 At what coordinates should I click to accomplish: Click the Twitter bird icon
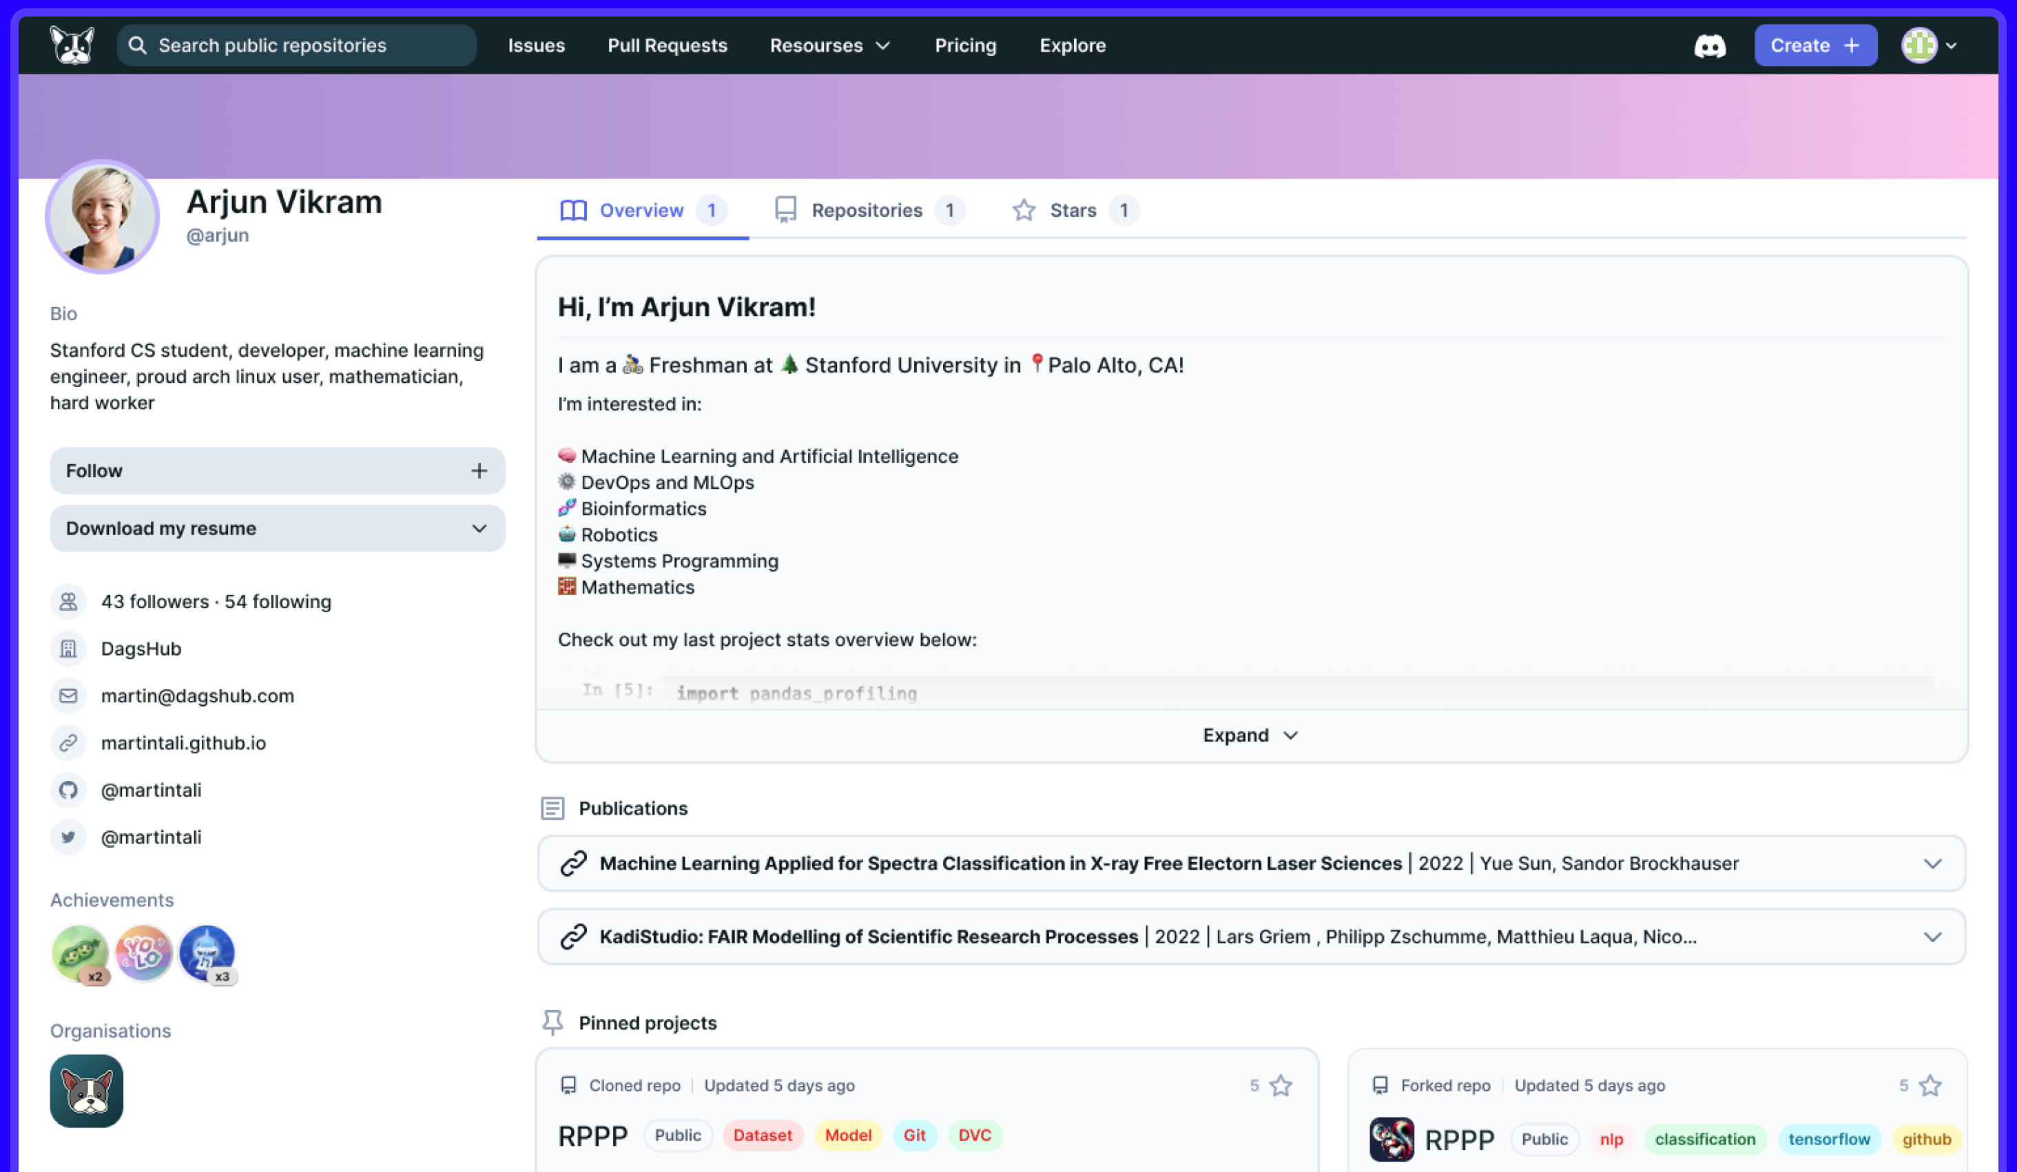(x=68, y=837)
